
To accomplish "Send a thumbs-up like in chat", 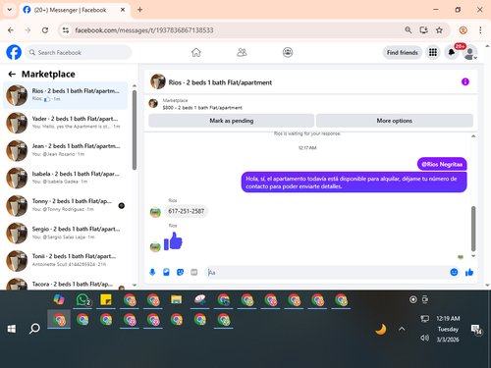I will click(x=469, y=272).
